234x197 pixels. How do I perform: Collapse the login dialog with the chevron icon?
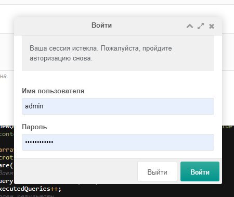pos(190,26)
